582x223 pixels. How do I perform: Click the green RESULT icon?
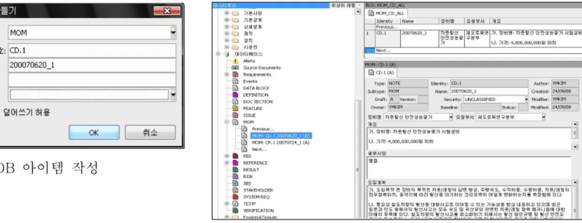[236, 170]
